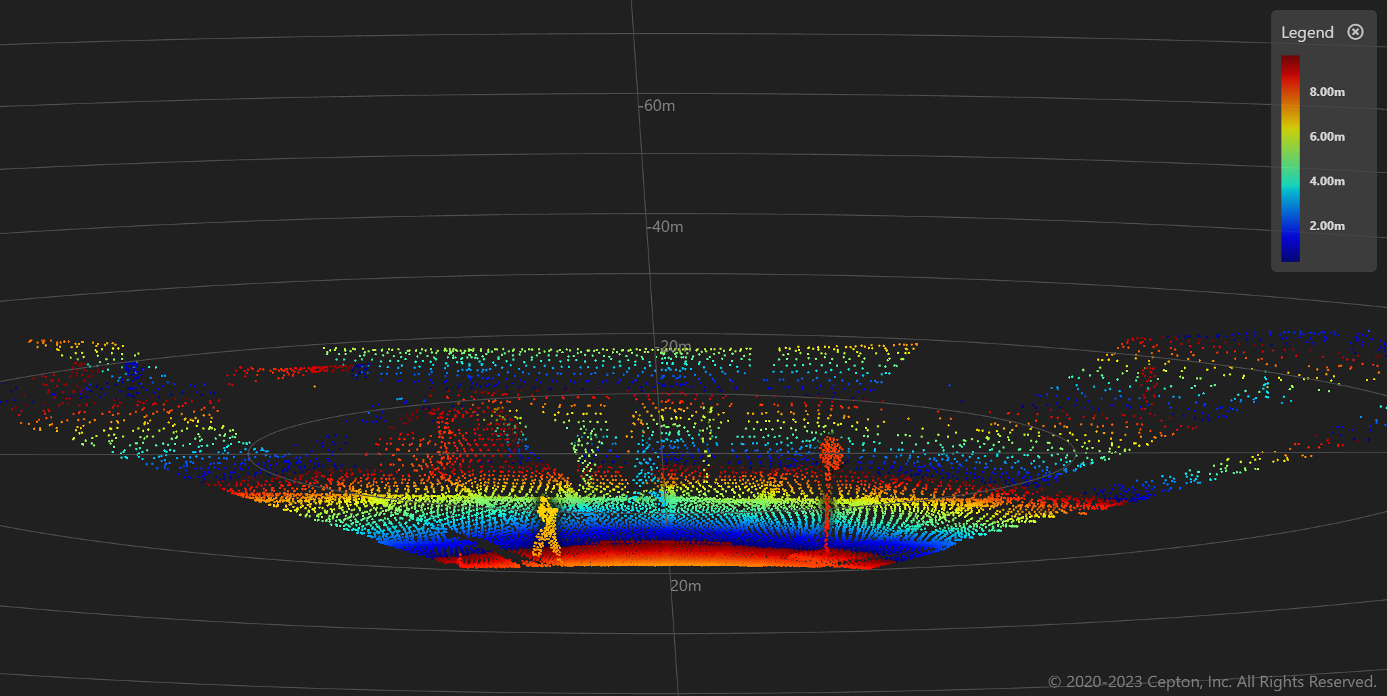Click the 60m range ring label

tap(659, 106)
